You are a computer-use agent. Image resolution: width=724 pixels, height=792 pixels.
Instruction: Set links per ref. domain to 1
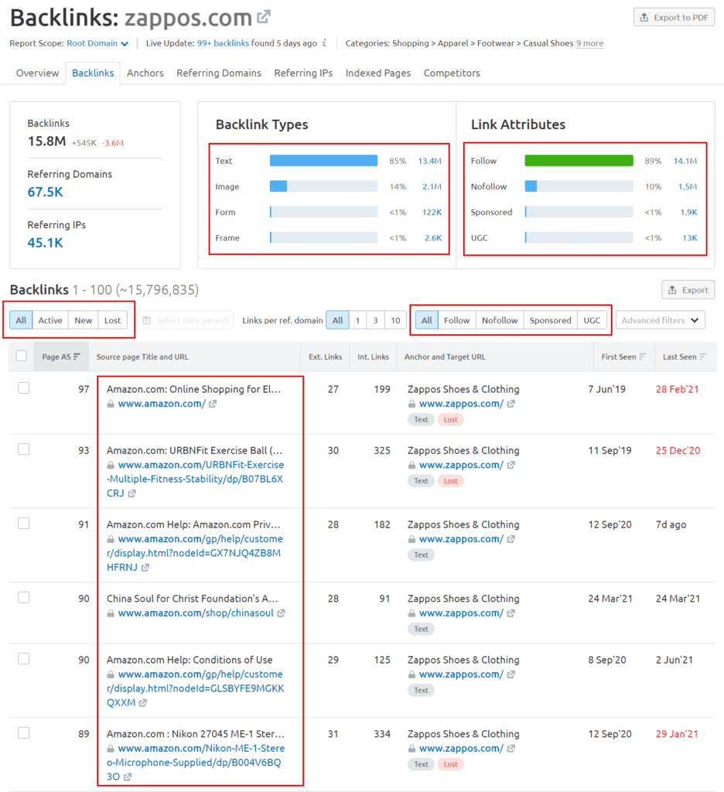[357, 320]
